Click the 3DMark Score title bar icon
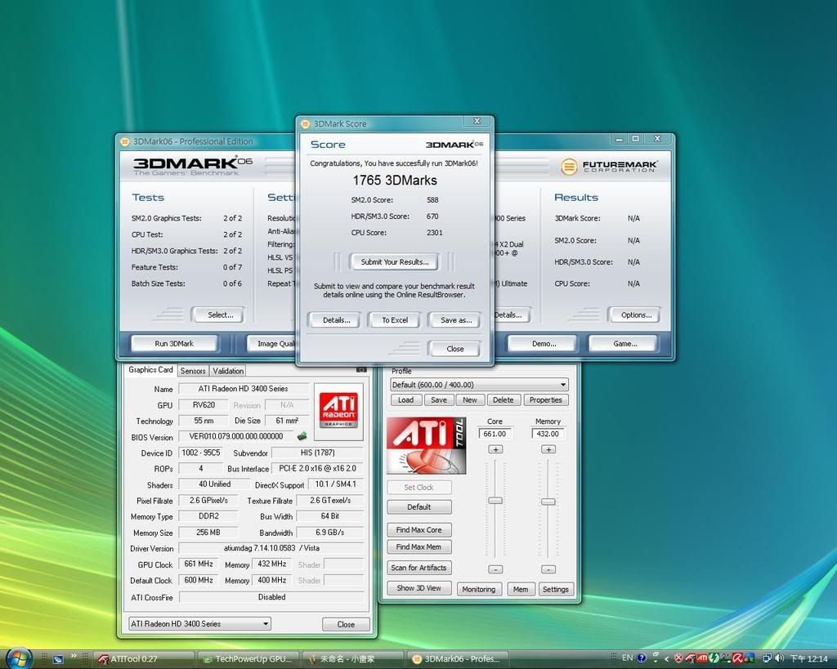The width and height of the screenshot is (837, 669). click(306, 124)
